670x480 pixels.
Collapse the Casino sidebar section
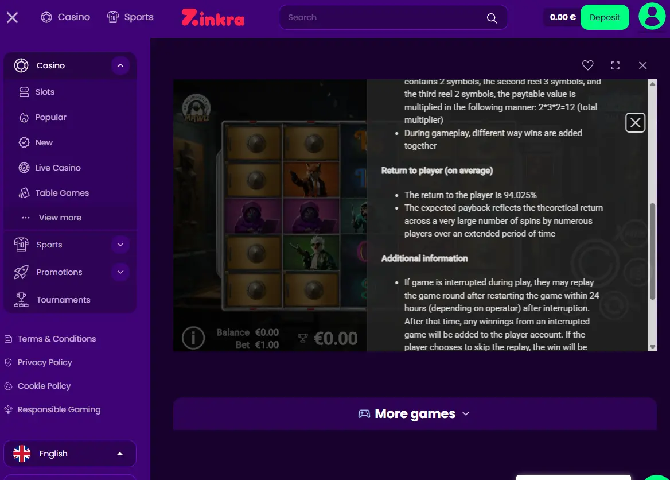(x=120, y=65)
